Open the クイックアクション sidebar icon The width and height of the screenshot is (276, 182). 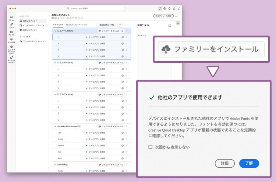[11, 58]
